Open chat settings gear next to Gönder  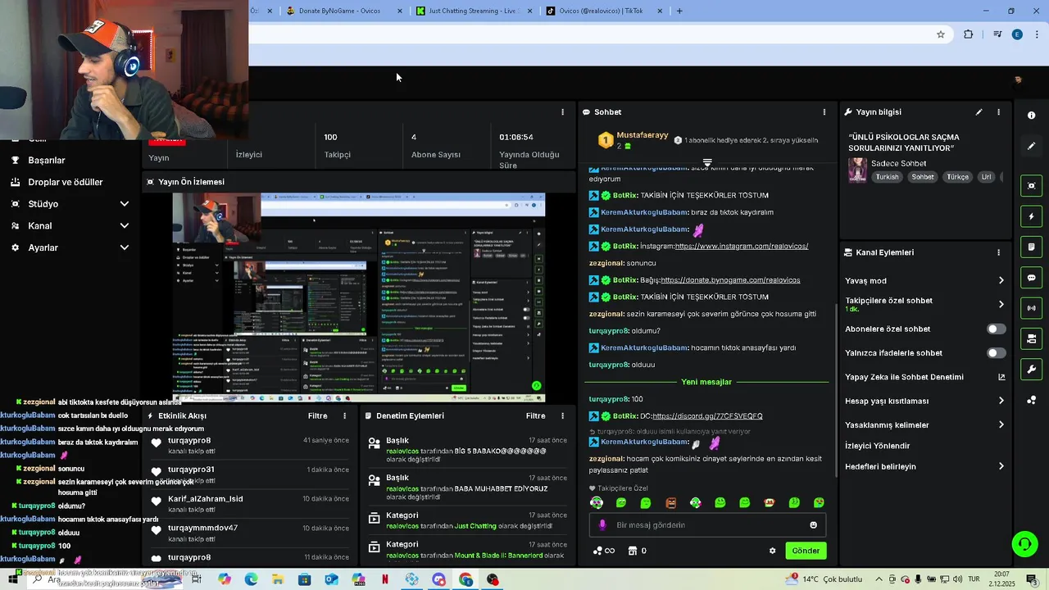(x=772, y=551)
